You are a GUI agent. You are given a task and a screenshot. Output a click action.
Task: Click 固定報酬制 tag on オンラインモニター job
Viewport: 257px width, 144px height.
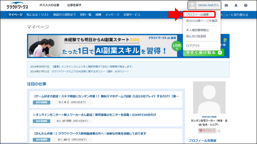pos(42,121)
